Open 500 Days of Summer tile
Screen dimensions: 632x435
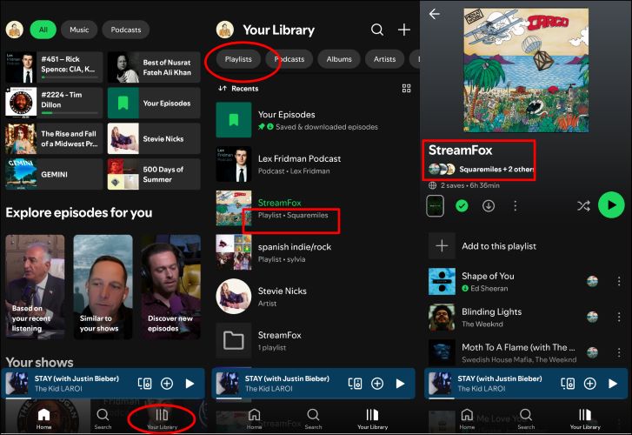[154, 174]
